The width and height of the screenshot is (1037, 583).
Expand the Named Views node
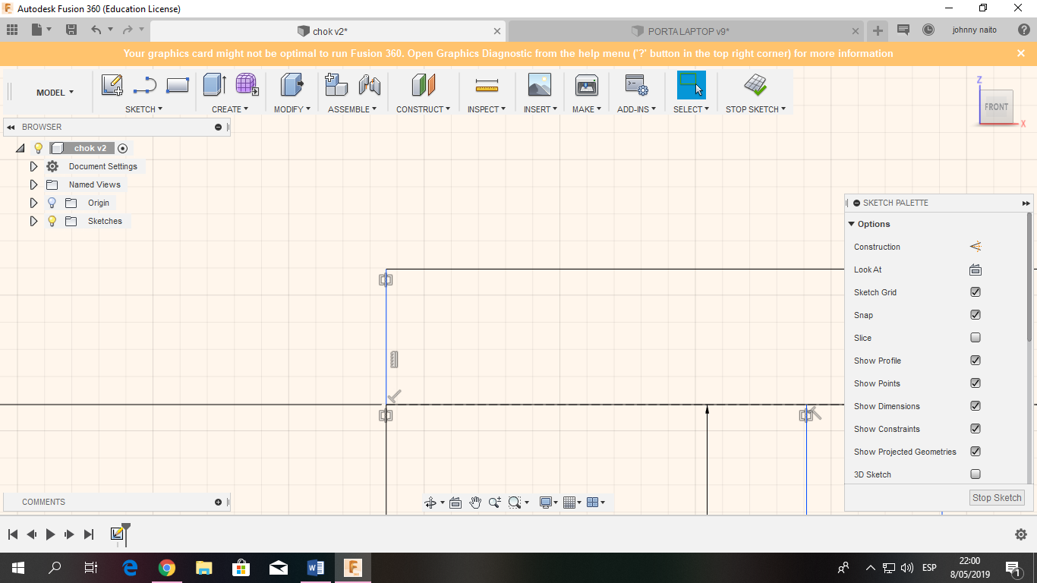(x=33, y=184)
